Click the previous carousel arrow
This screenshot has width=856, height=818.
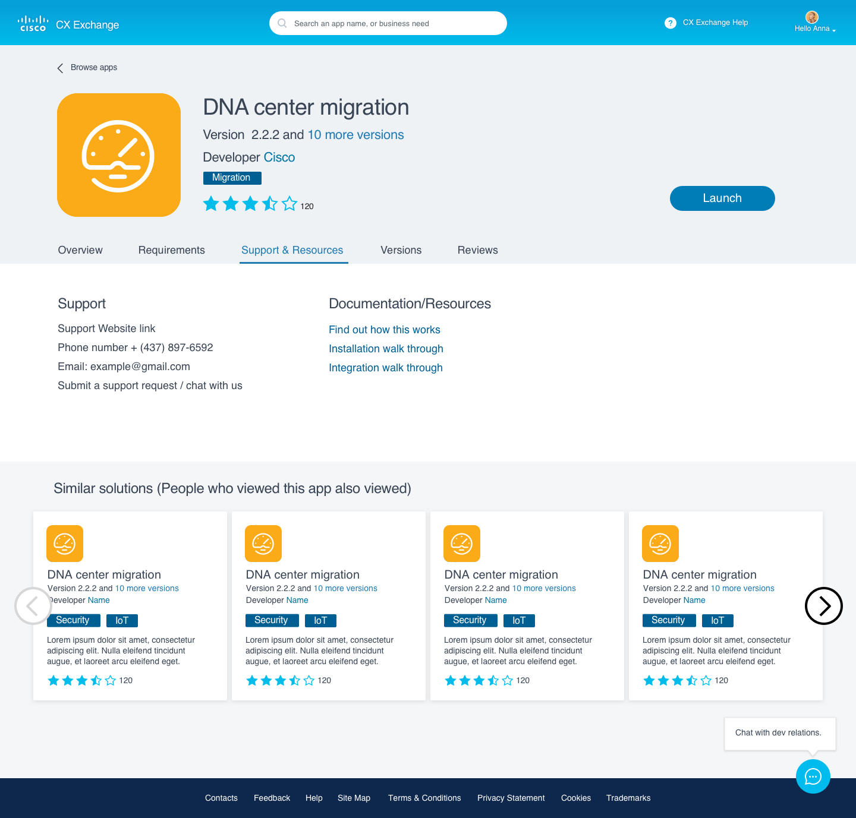point(33,606)
